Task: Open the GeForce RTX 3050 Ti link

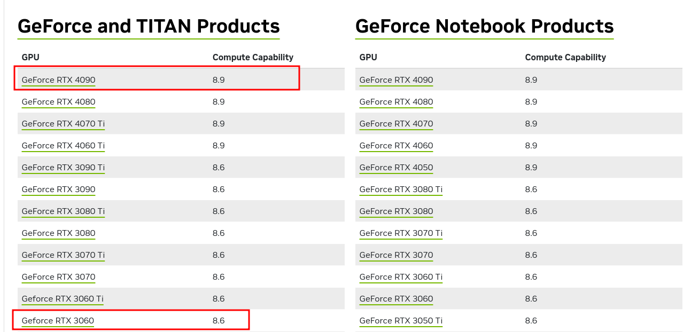Action: (401, 321)
